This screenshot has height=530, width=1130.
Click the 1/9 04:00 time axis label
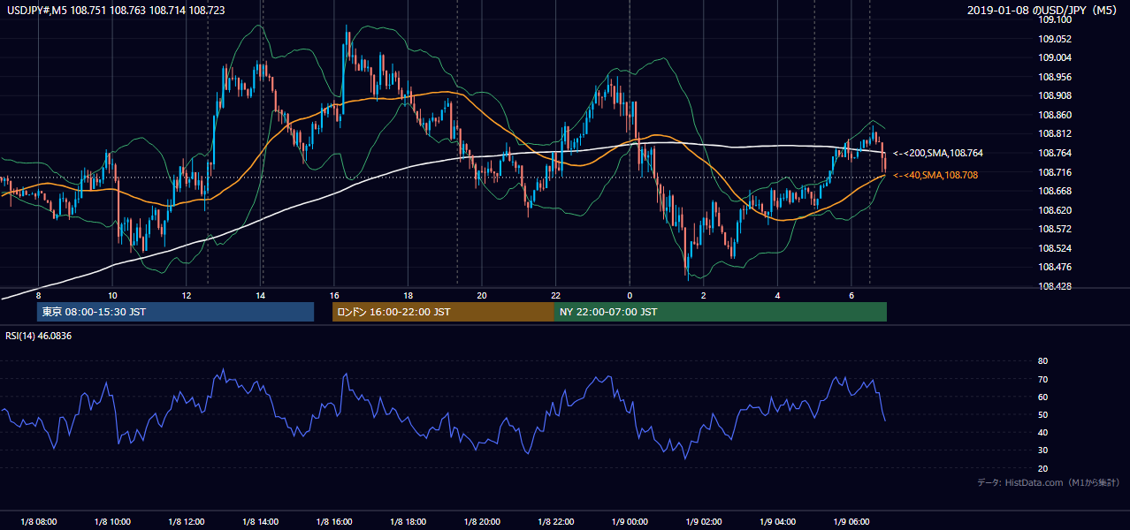[777, 521]
